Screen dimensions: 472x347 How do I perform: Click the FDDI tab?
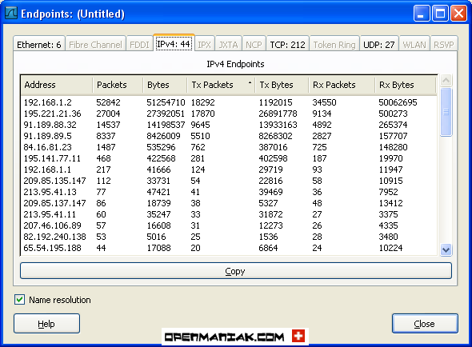point(139,45)
